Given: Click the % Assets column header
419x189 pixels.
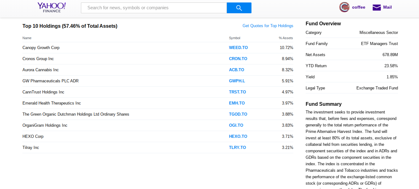Looking at the screenshot, I should coord(286,38).
